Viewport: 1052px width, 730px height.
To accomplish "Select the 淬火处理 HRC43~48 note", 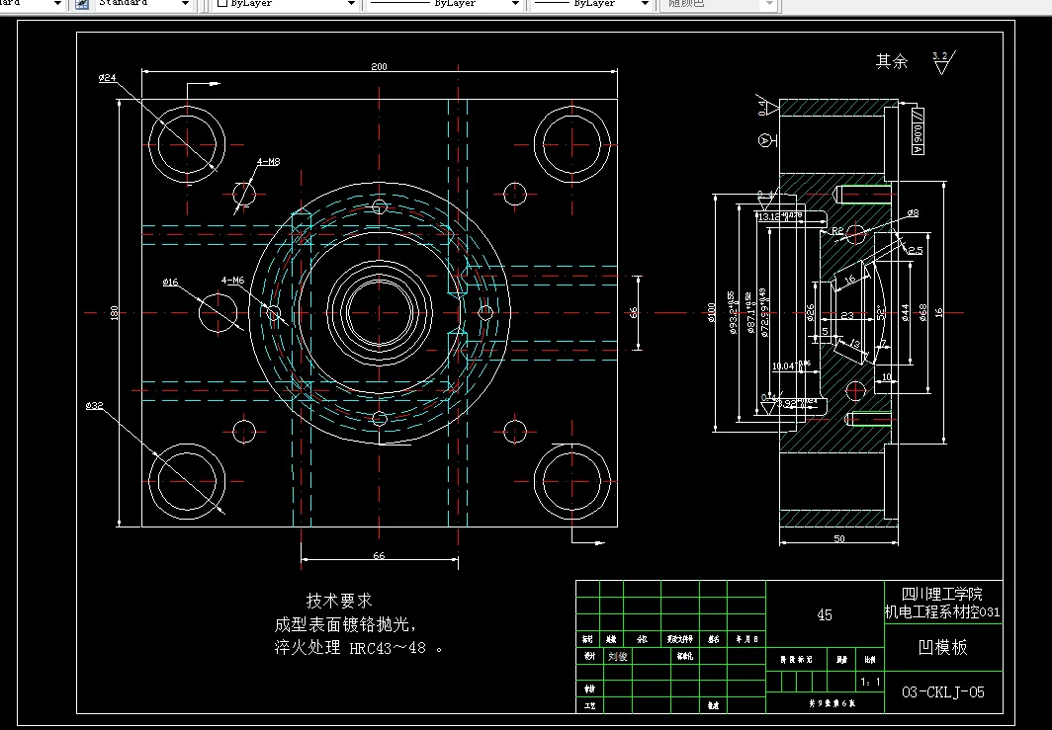I will (359, 648).
